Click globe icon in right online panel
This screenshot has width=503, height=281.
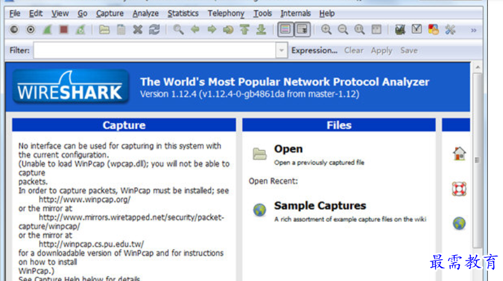point(459,223)
